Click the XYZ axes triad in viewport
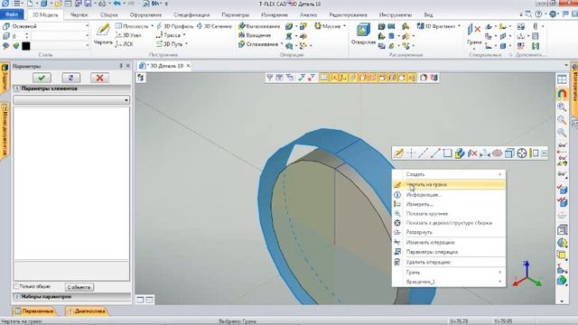 527,274
